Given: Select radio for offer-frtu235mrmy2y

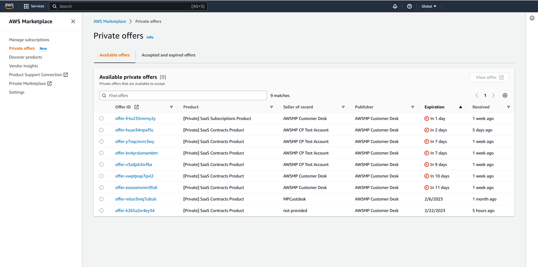Looking at the screenshot, I should (x=102, y=118).
